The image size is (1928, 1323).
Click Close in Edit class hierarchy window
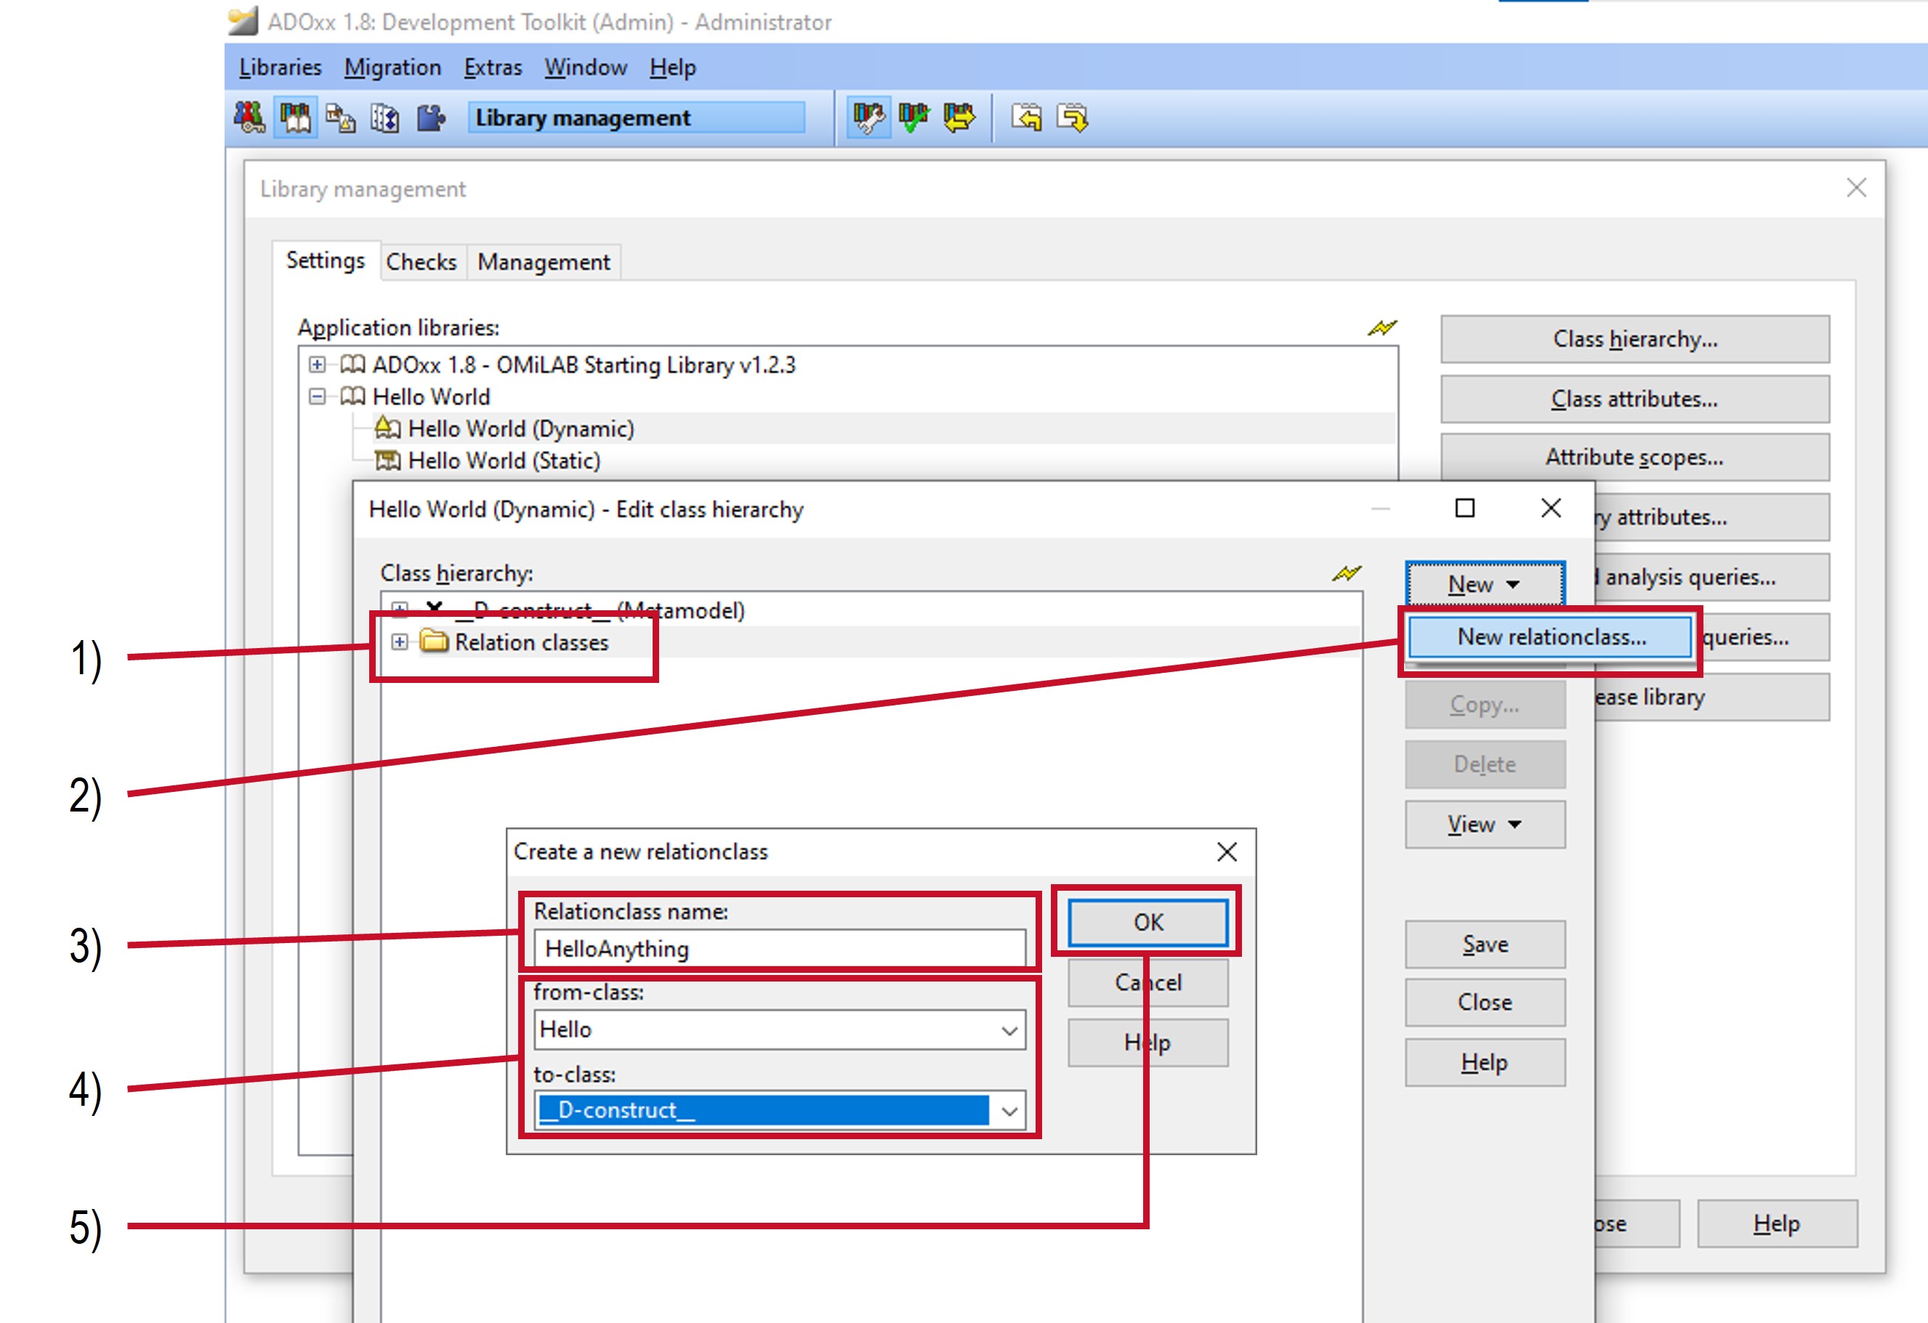(x=1485, y=1002)
